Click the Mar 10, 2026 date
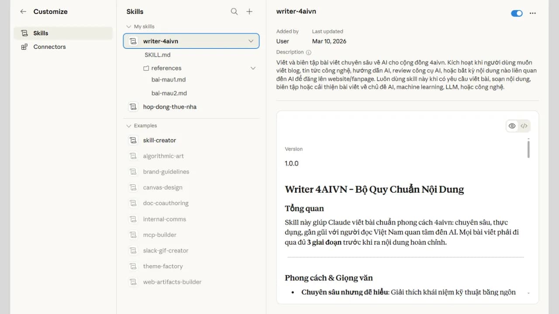The height and width of the screenshot is (314, 559). pyautogui.click(x=329, y=41)
